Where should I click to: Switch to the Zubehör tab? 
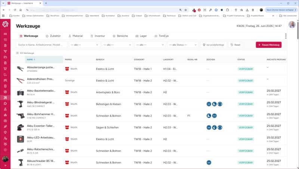[53, 36]
